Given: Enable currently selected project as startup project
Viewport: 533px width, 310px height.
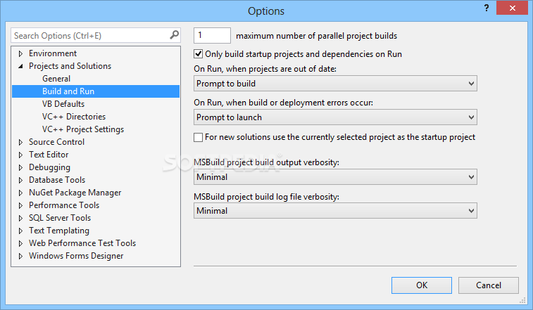Looking at the screenshot, I should pos(198,137).
